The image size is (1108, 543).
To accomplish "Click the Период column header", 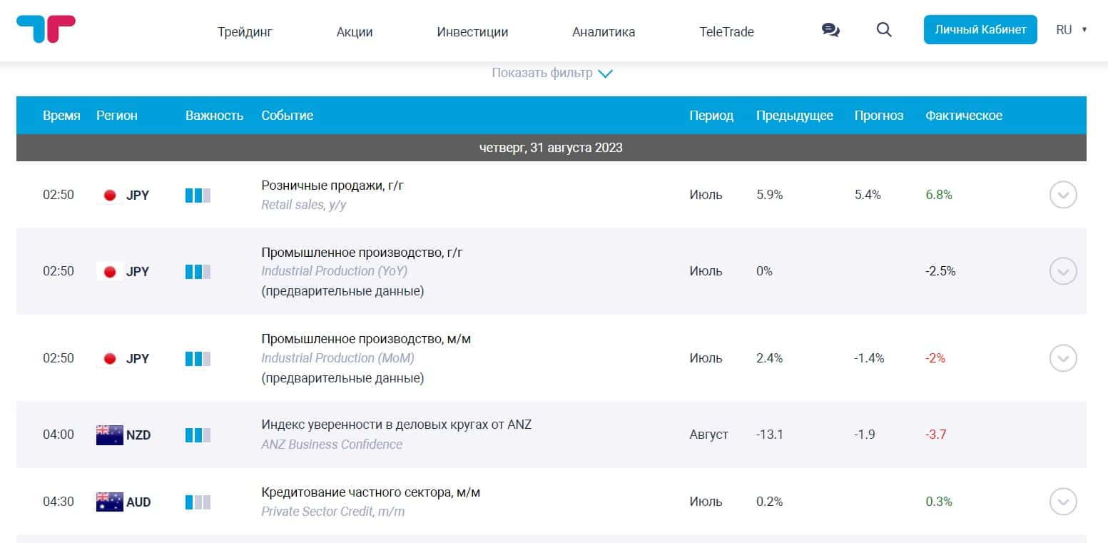I will coord(711,116).
